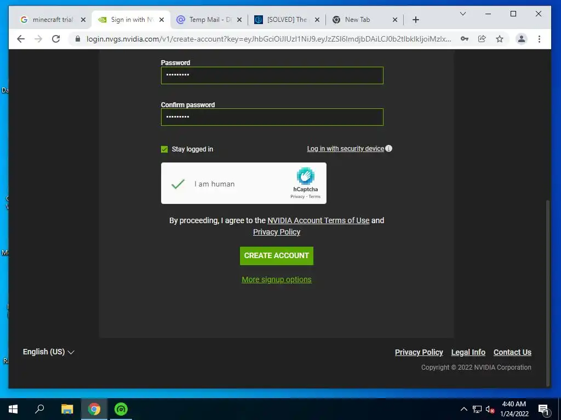Open footer Privacy Policy link
561x420 pixels.
(x=419, y=352)
